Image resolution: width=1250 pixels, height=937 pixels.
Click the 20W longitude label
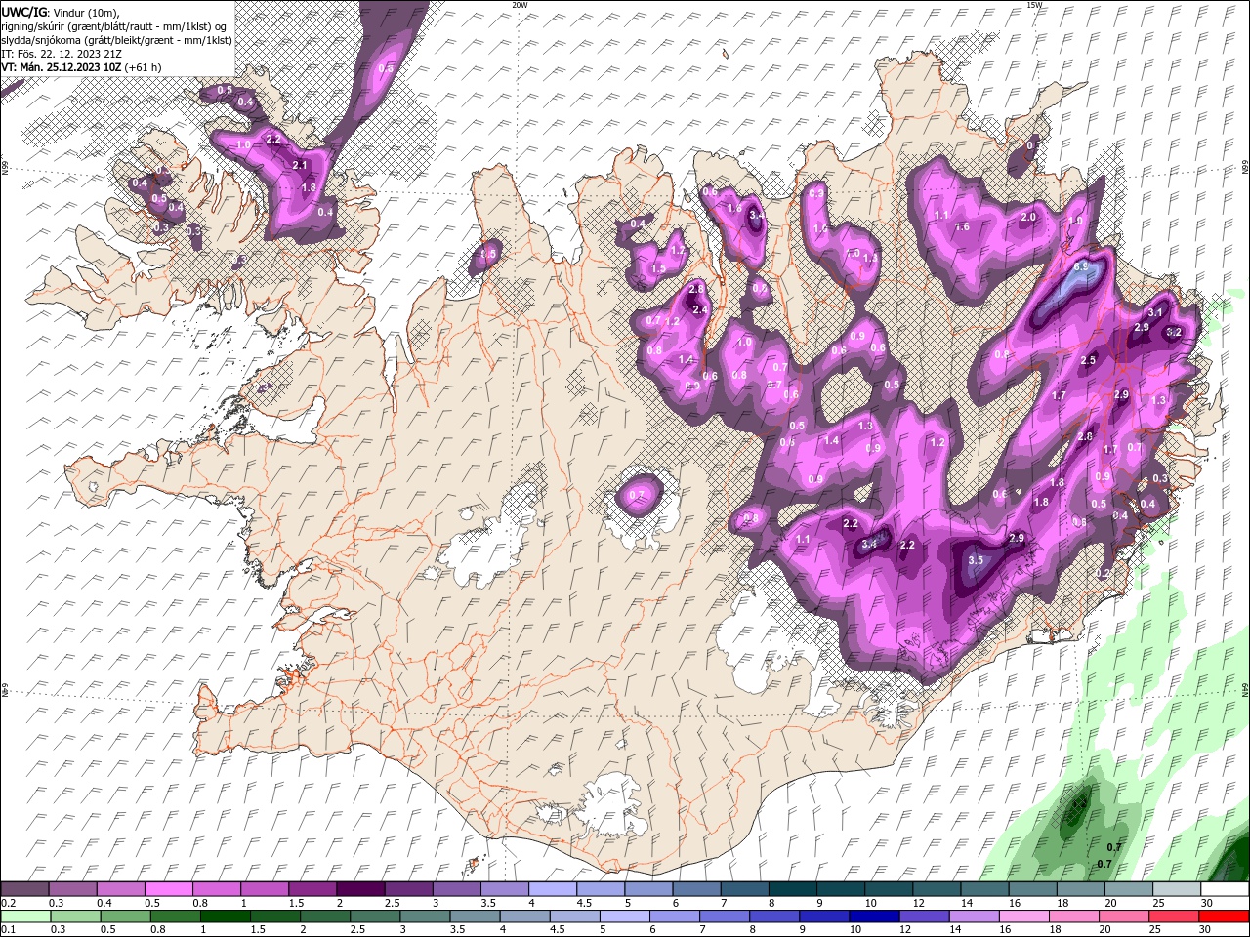click(520, 5)
